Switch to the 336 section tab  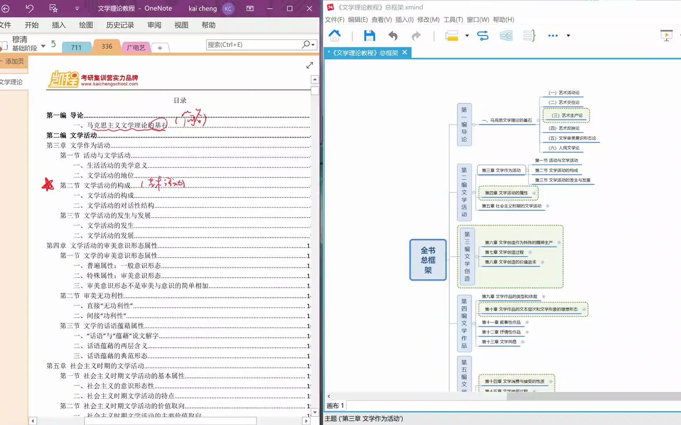coord(107,46)
